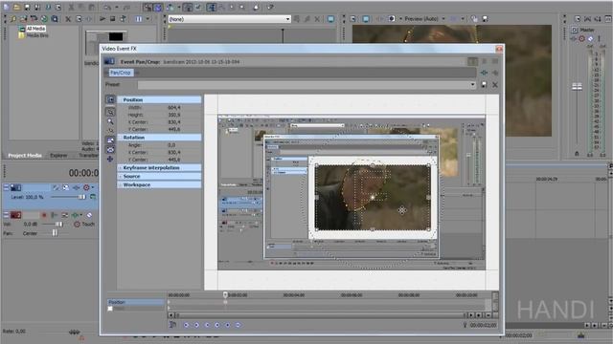Toggle the Automatic Crossfades toolbar icon
Viewport: 613px width, 344px height.
(x=158, y=7)
